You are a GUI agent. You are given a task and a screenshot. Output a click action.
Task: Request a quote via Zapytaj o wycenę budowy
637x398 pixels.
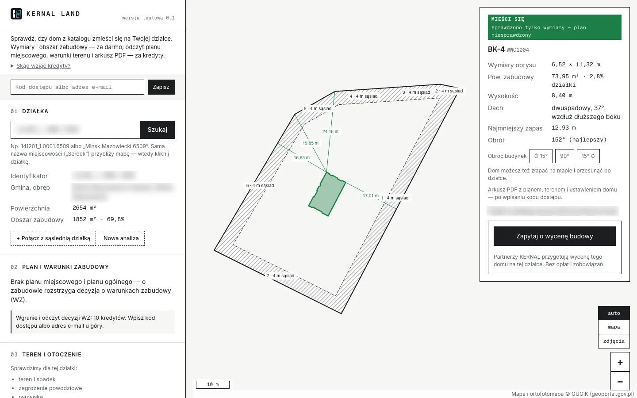[x=555, y=236]
